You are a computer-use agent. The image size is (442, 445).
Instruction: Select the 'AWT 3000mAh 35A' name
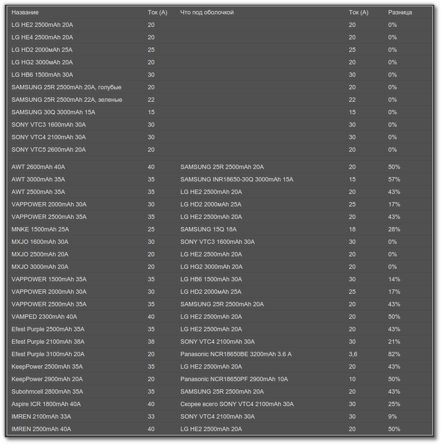38,180
